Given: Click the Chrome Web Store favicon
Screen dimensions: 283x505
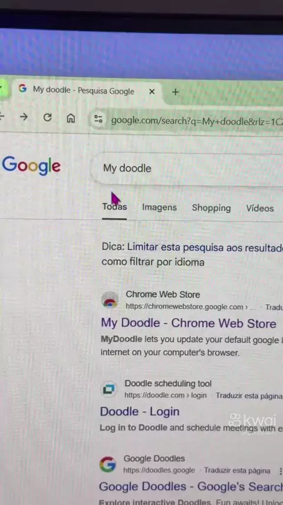Looking at the screenshot, I should (x=110, y=300).
